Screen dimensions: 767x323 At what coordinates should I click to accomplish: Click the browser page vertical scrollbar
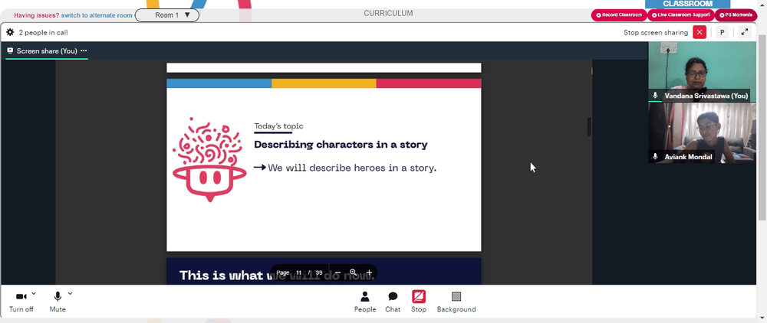pos(761,127)
